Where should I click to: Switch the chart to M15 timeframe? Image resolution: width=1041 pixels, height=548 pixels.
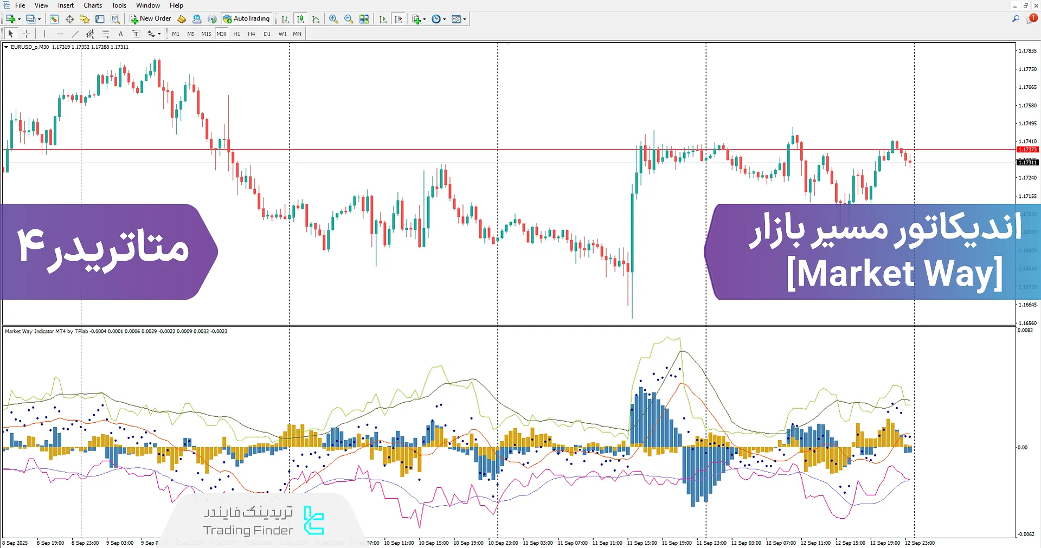click(x=205, y=34)
